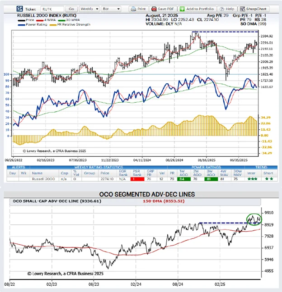Click the 09/29/2022 date axis label
Image resolution: width=282 pixels, height=292 pixels.
coord(14,160)
